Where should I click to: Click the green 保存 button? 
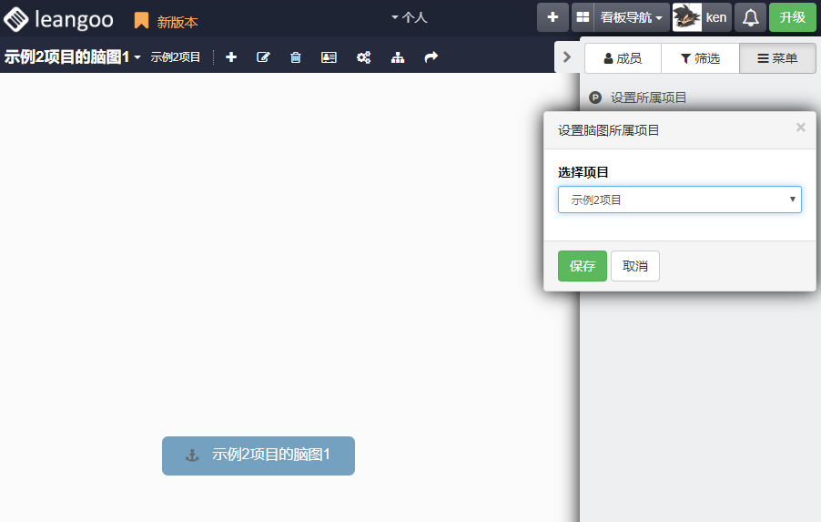click(x=582, y=266)
